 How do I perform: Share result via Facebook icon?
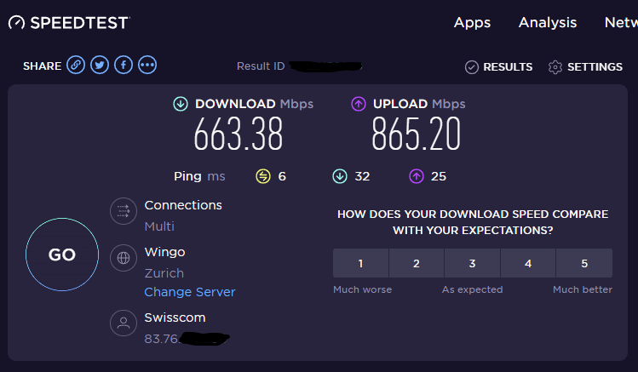tap(124, 66)
